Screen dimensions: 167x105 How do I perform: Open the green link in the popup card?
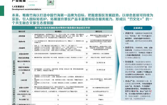tap(32, 5)
